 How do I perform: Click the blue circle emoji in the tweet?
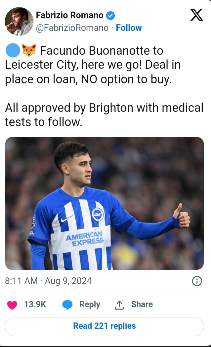[13, 51]
